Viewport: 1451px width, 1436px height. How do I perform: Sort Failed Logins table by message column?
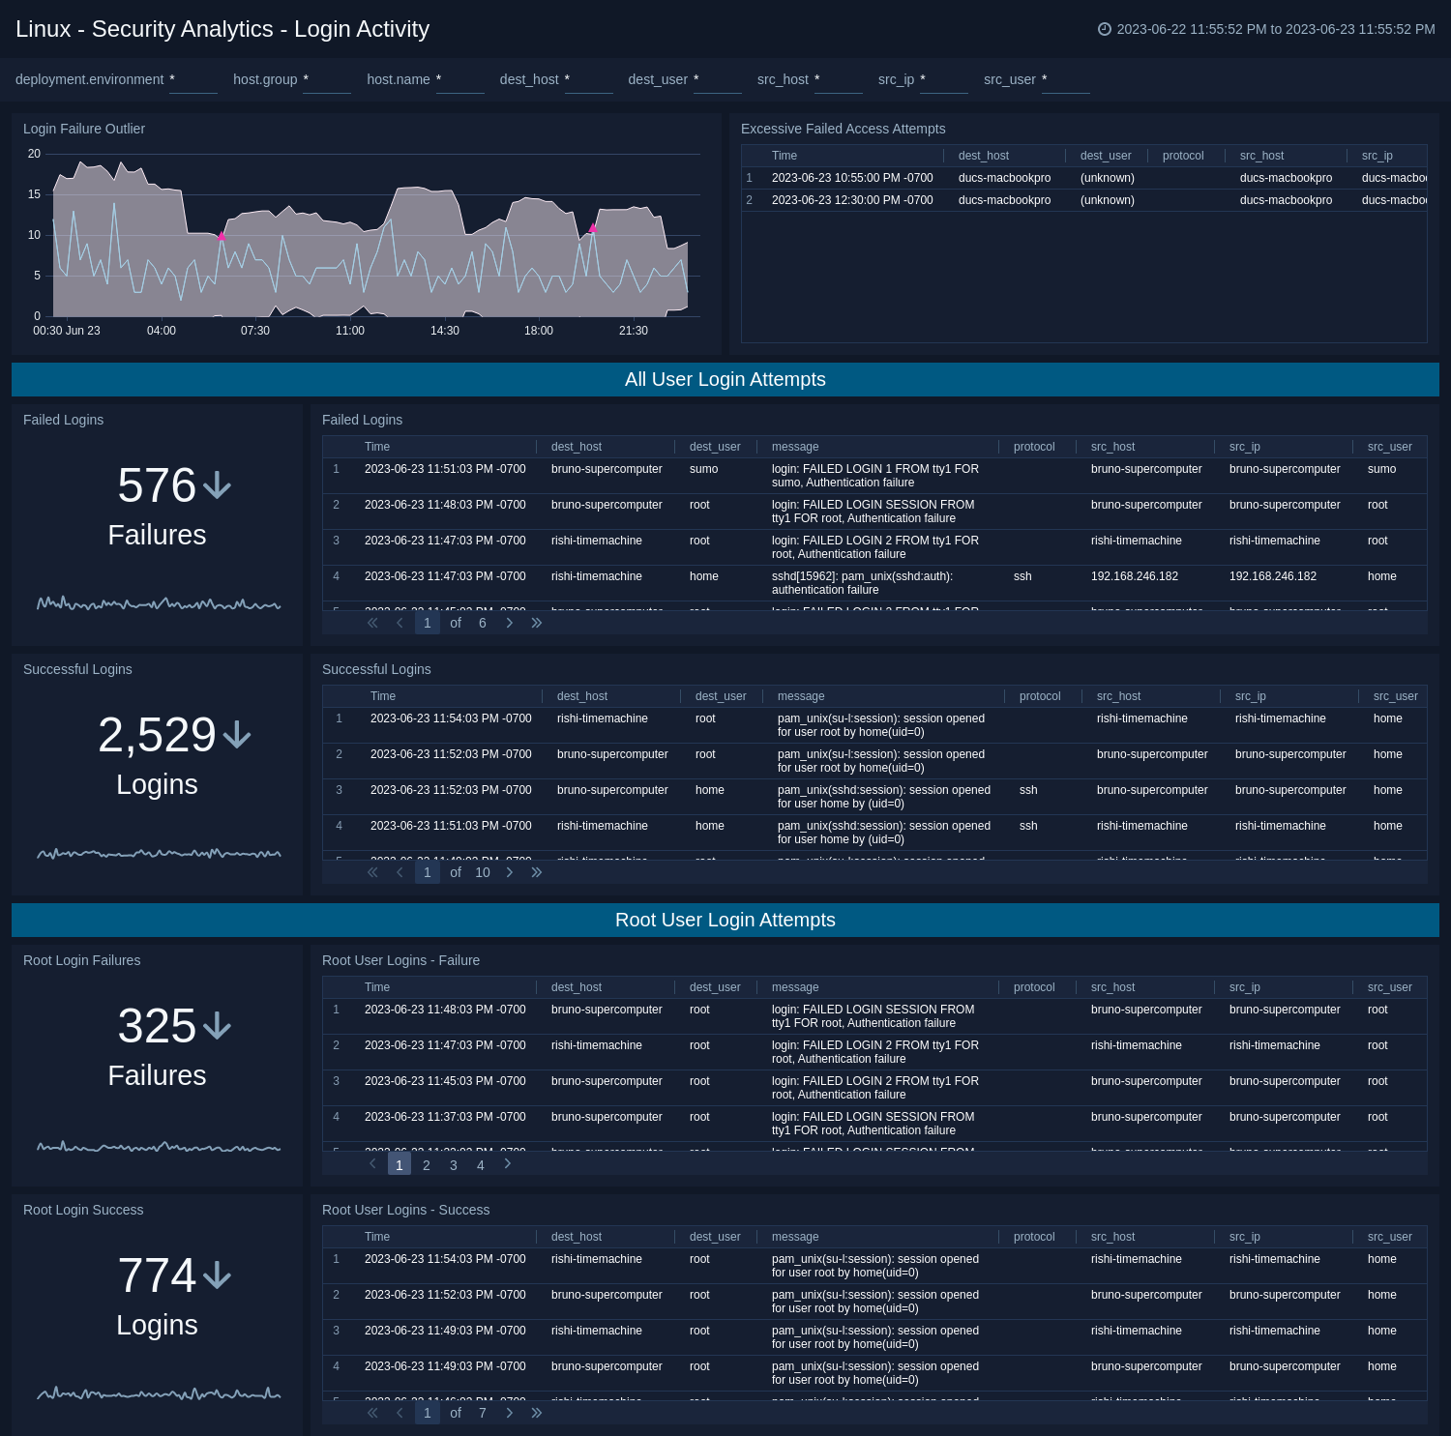[795, 447]
